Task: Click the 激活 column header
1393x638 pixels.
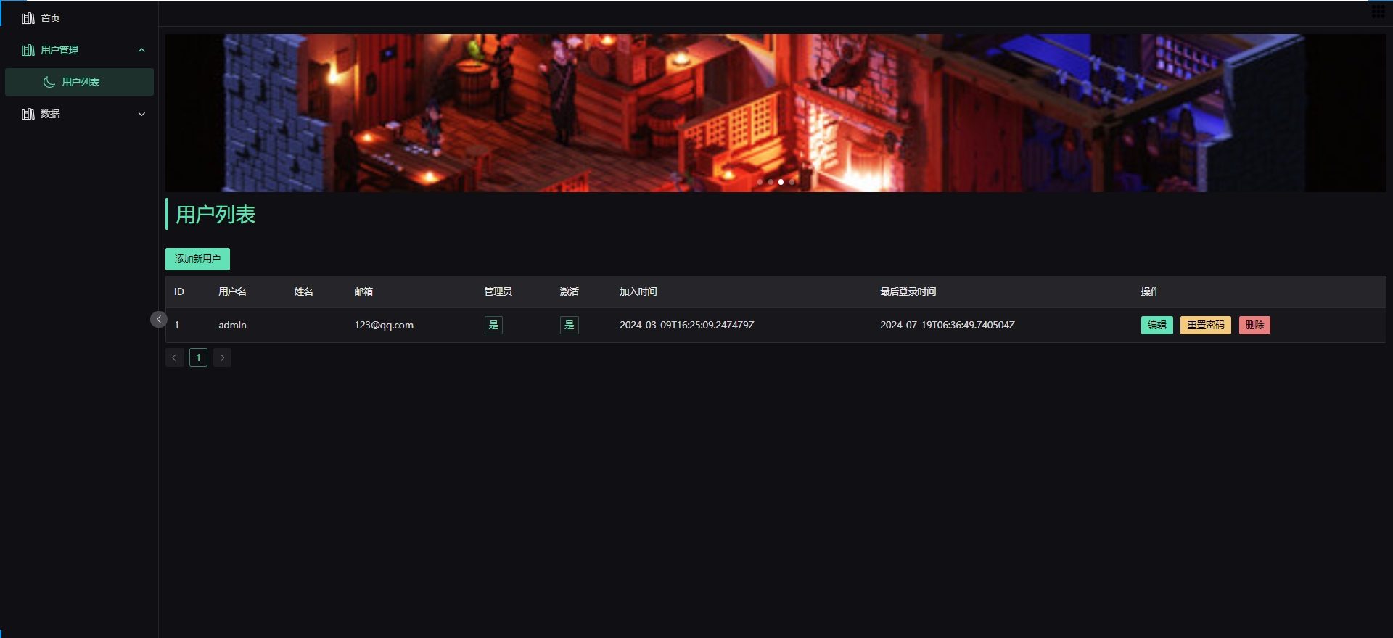Action: [570, 291]
